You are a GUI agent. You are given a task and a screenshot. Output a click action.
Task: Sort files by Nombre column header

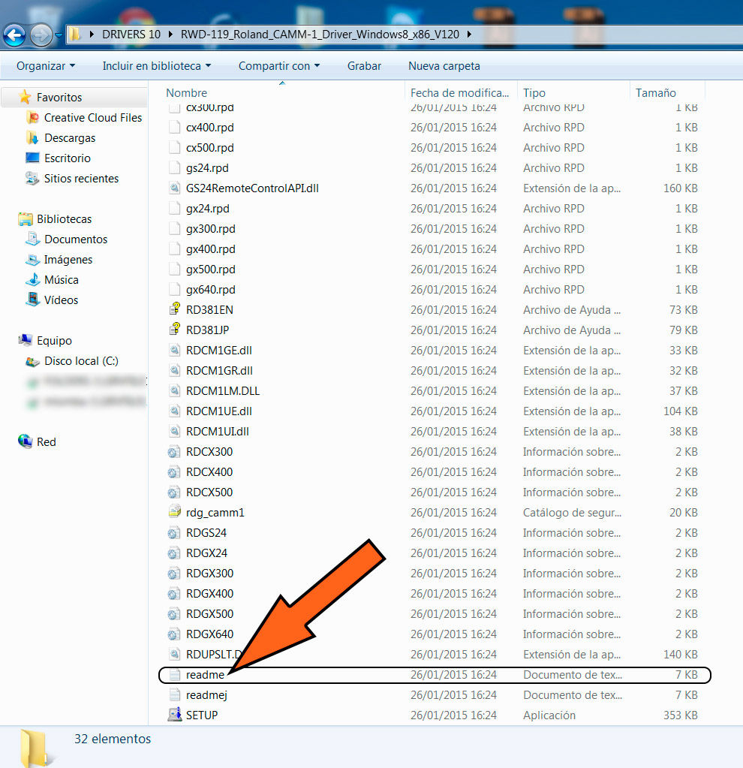pyautogui.click(x=187, y=93)
